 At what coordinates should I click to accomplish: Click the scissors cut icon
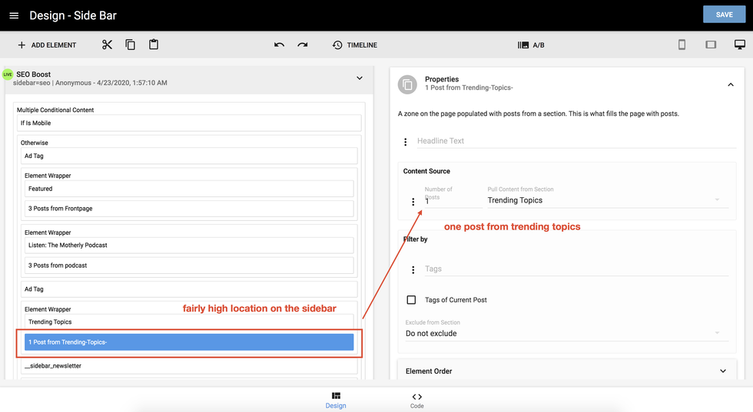tap(107, 44)
